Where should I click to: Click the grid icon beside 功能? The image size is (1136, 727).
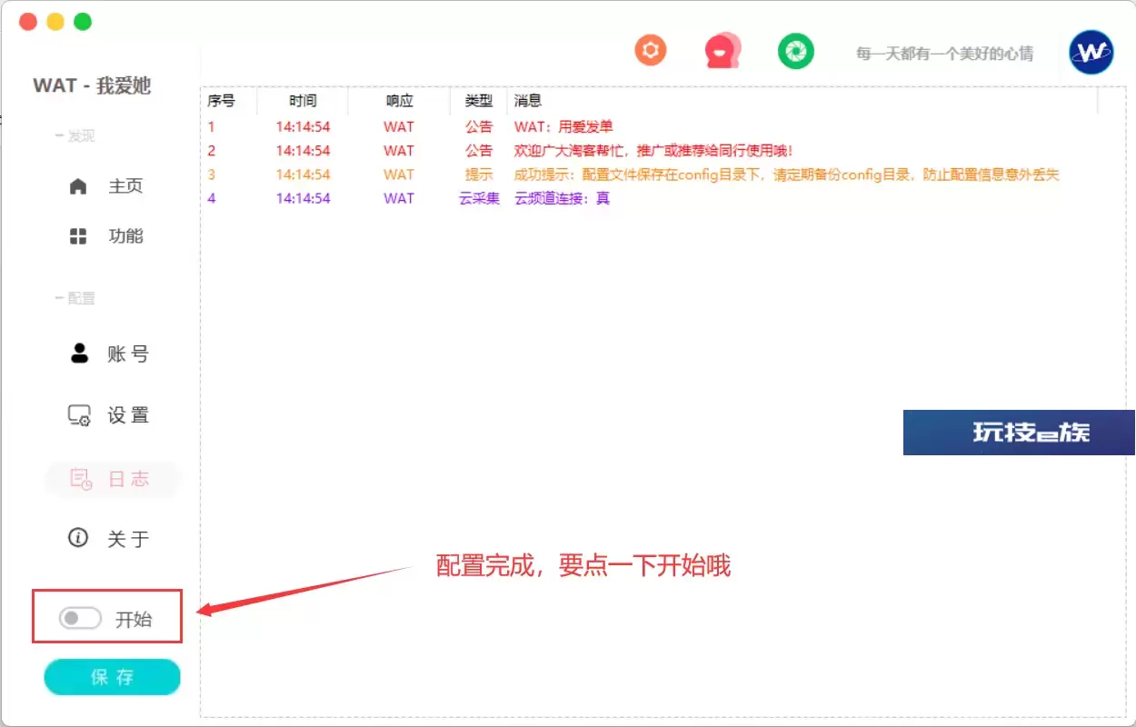(x=78, y=236)
